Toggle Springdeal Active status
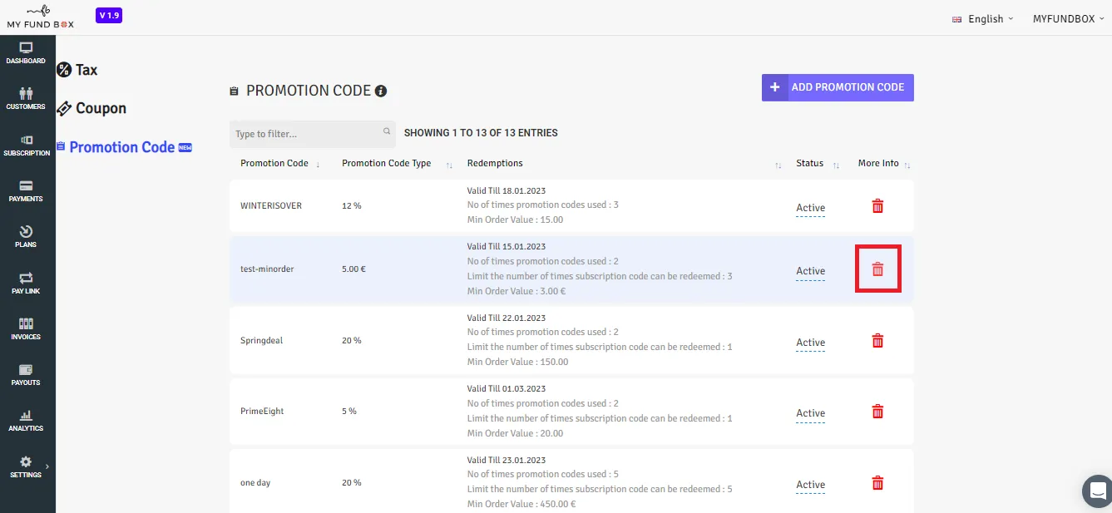1112x513 pixels. pyautogui.click(x=810, y=343)
